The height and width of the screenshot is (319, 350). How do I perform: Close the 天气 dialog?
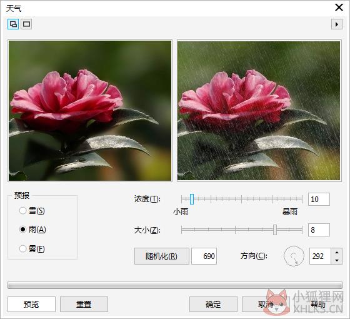pos(339,8)
